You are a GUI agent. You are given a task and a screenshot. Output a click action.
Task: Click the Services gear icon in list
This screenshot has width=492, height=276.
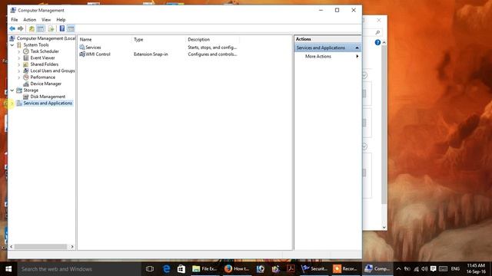pyautogui.click(x=82, y=48)
